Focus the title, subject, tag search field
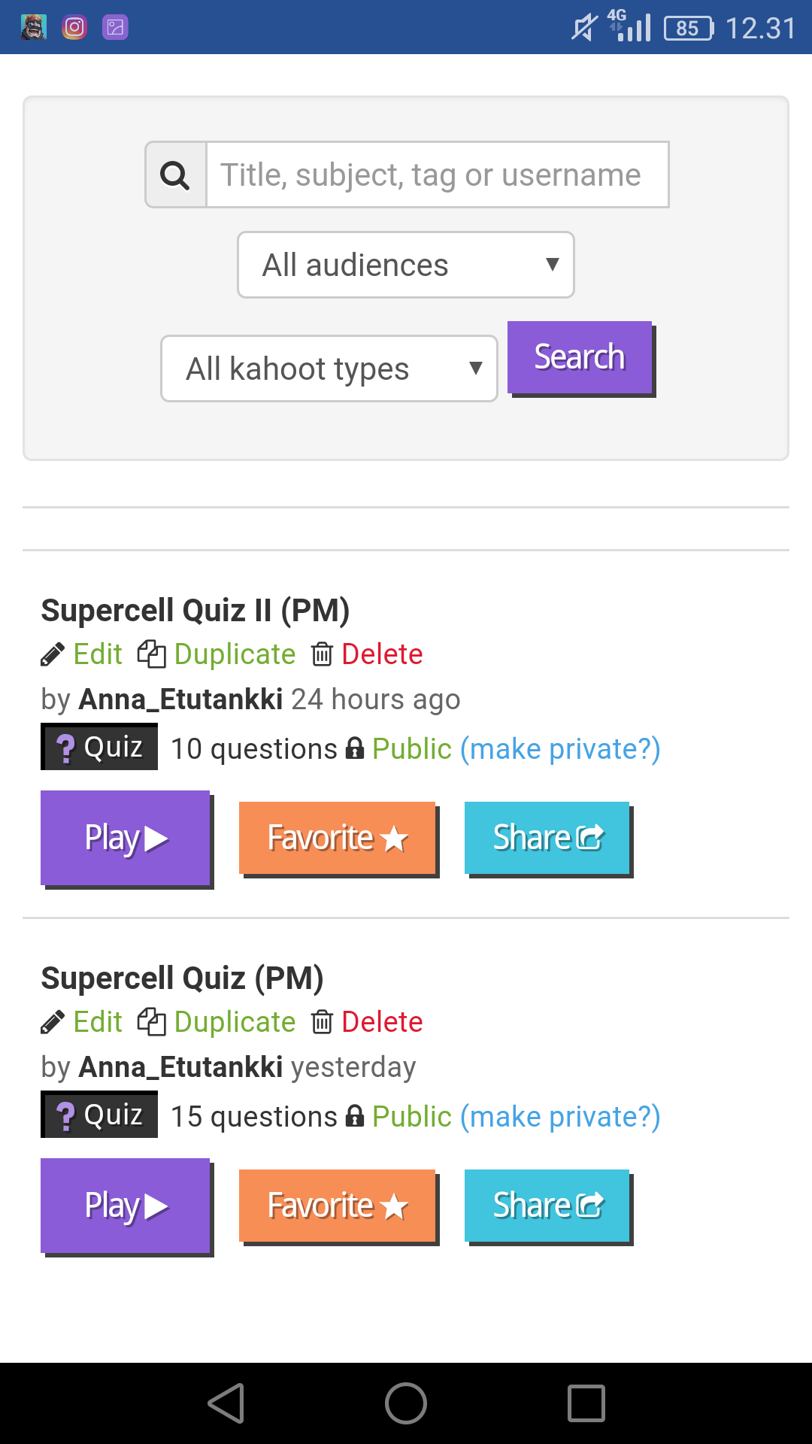The image size is (812, 1444). (438, 175)
